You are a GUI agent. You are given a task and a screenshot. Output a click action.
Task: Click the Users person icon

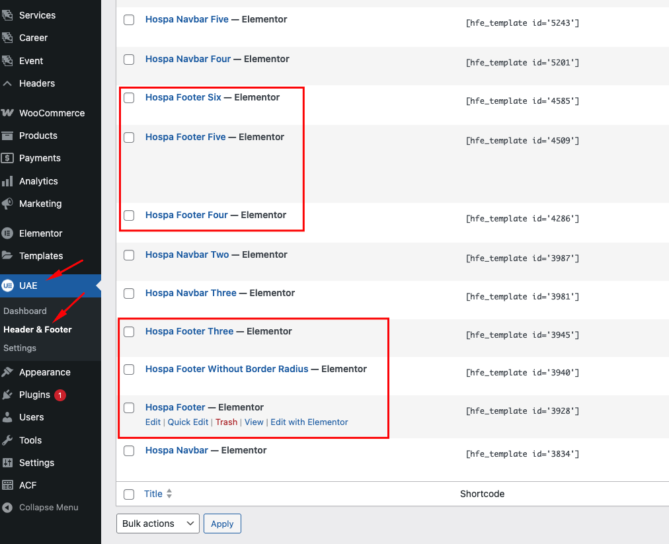coord(7,417)
